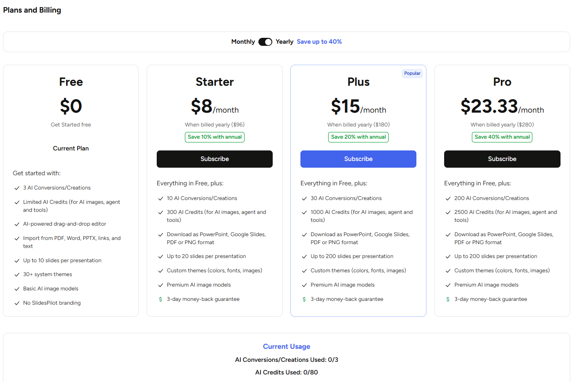
Task: Subscribe to the Plus plan
Action: (x=358, y=159)
